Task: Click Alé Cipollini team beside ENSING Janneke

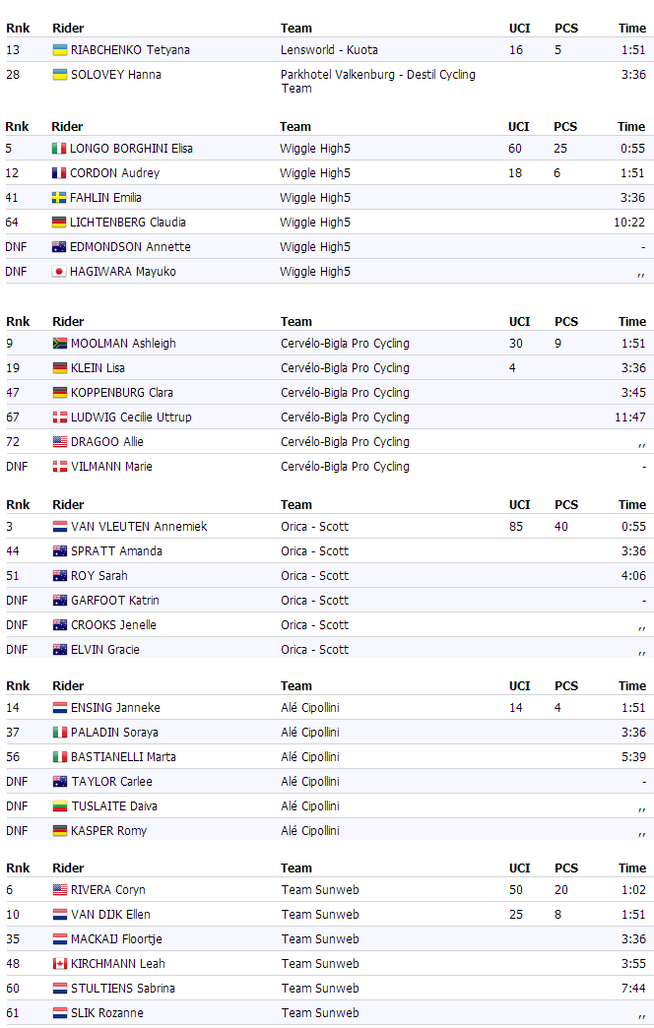Action: [x=310, y=708]
